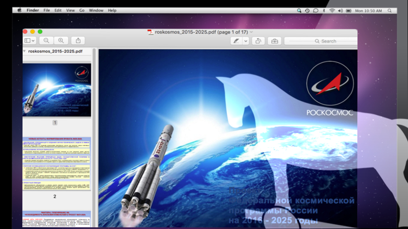The height and width of the screenshot is (229, 408).
Task: Click the PDF document icon in title bar
Action: click(x=150, y=32)
